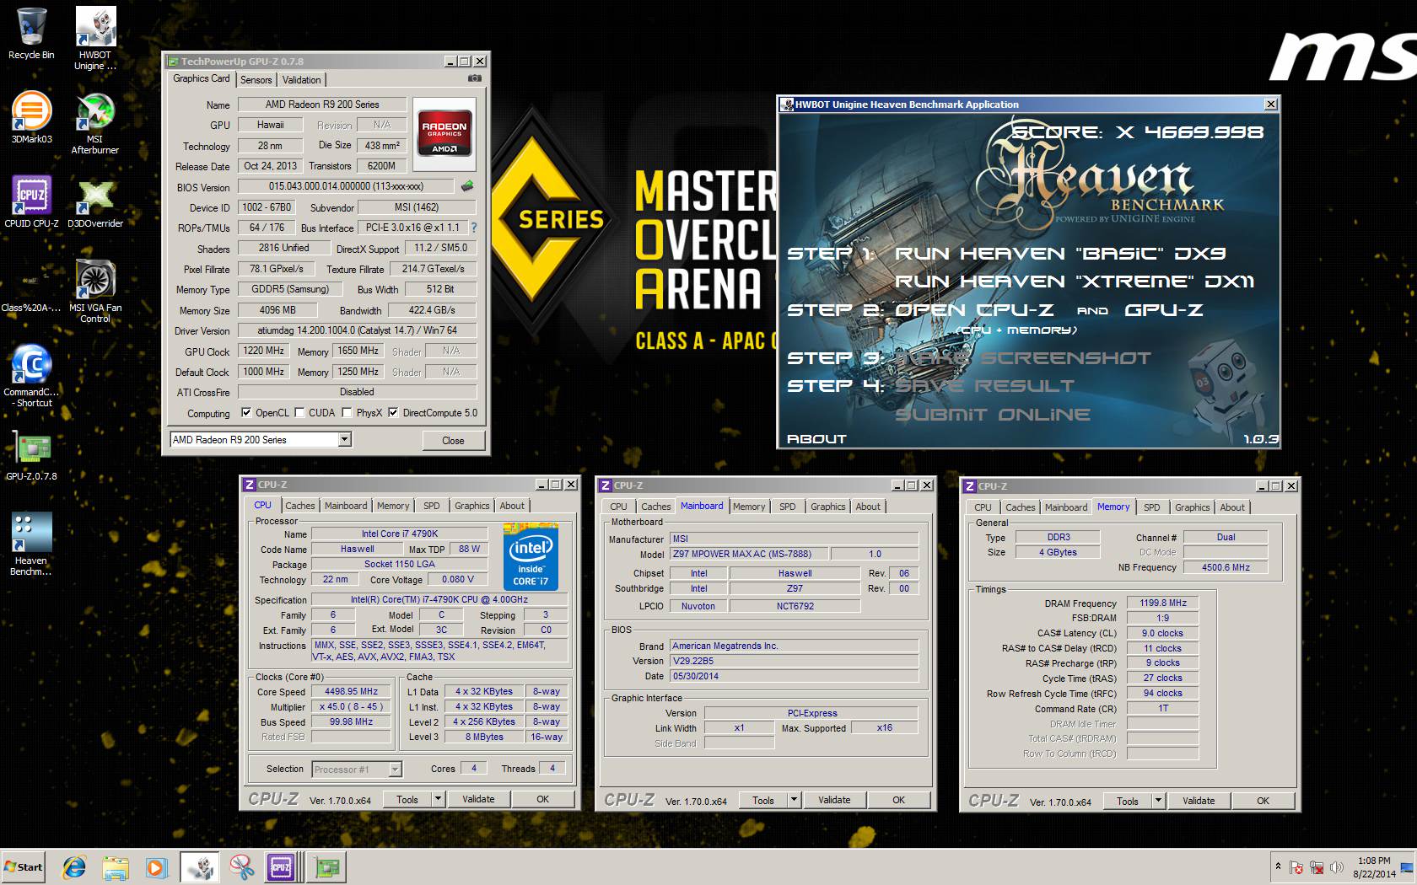
Task: Click the Close button in GPU-Z
Action: pyautogui.click(x=453, y=440)
